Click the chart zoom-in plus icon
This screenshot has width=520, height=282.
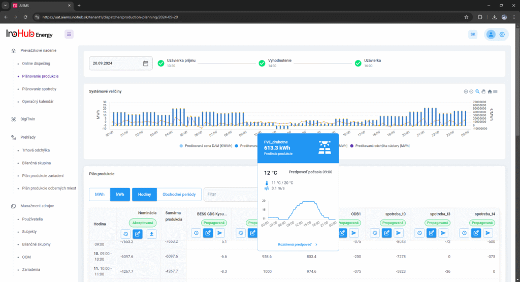(x=466, y=91)
